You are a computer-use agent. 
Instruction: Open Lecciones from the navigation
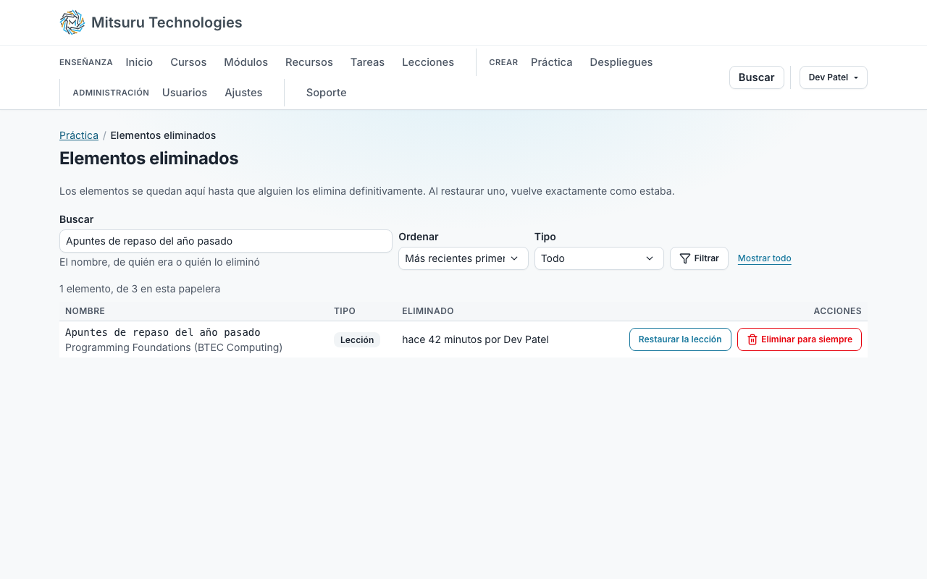(428, 62)
